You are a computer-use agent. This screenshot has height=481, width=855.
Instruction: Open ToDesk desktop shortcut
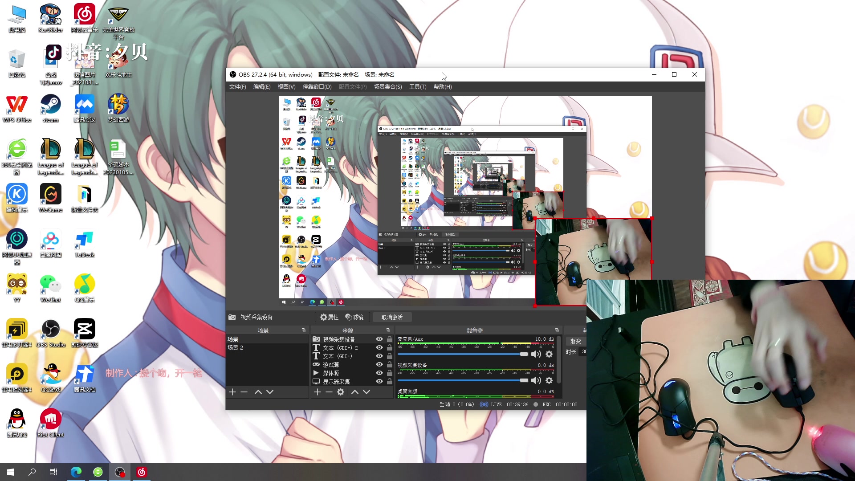tap(85, 243)
